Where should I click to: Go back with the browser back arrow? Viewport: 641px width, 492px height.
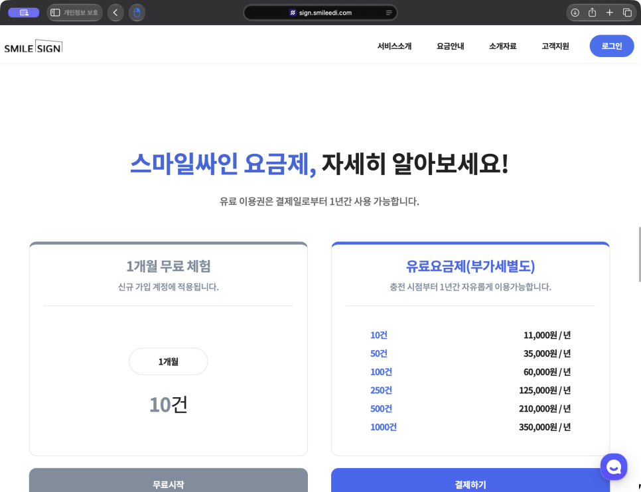[x=115, y=13]
